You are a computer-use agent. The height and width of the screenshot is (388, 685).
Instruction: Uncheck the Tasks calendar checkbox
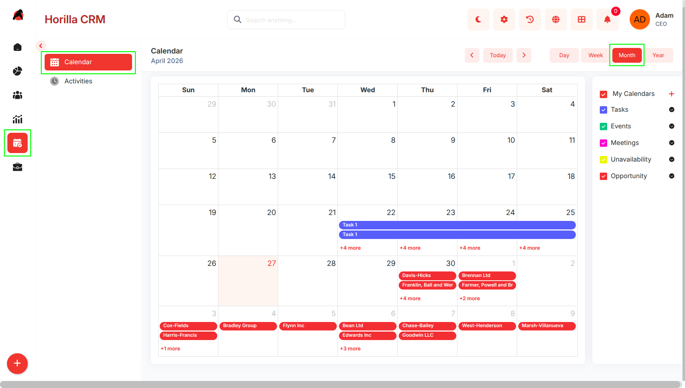tap(603, 110)
